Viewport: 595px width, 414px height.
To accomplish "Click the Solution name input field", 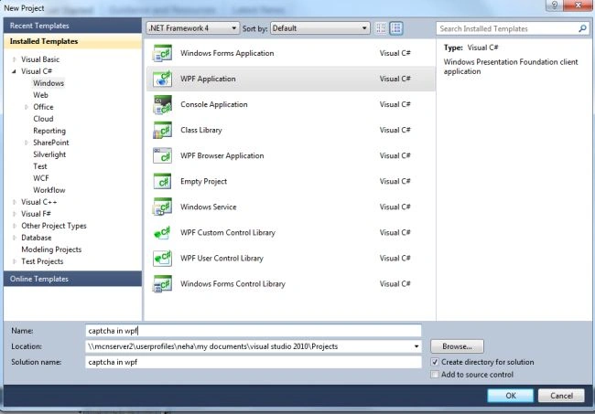I will (254, 362).
